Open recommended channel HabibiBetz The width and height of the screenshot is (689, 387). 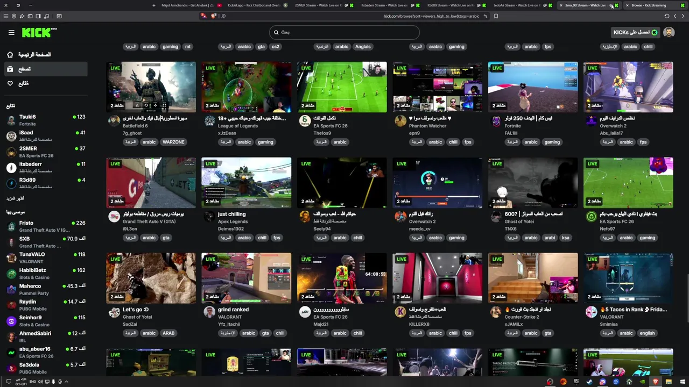46,274
